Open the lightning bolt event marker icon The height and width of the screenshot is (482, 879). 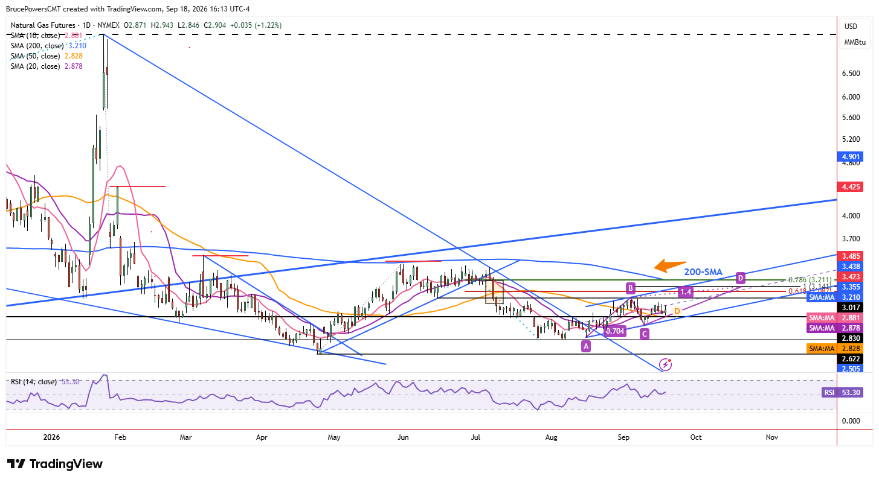pyautogui.click(x=665, y=364)
